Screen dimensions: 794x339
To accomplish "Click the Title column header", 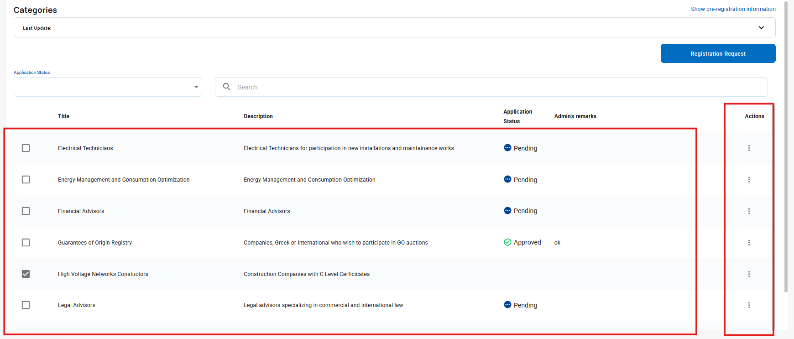I will pos(63,116).
